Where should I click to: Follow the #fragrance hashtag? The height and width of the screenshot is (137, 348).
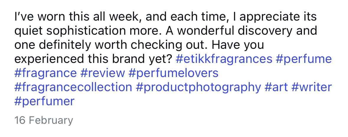click(x=45, y=73)
